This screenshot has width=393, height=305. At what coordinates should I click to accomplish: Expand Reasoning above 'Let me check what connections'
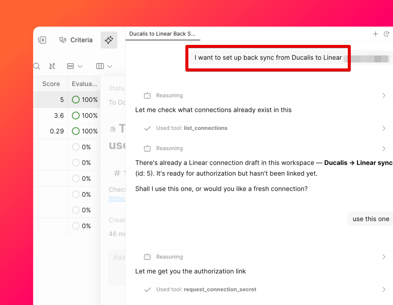click(x=264, y=96)
